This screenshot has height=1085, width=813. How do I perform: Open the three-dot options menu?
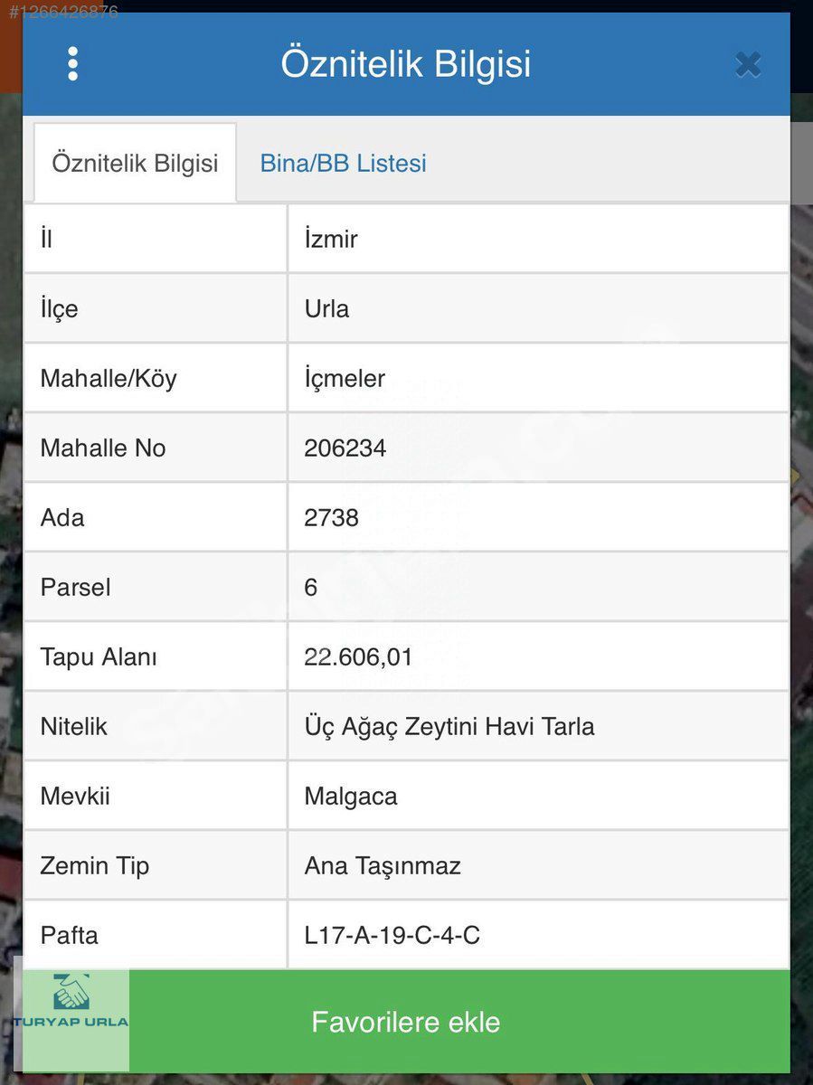coord(72,64)
